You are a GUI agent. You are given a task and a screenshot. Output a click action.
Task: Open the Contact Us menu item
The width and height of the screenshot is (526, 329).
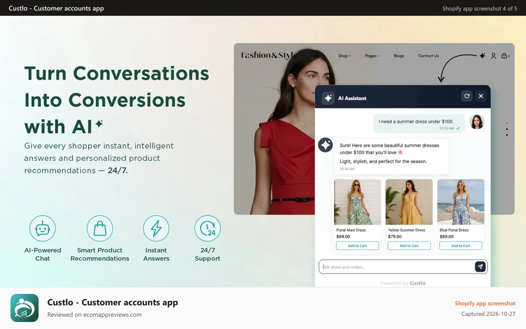point(428,56)
